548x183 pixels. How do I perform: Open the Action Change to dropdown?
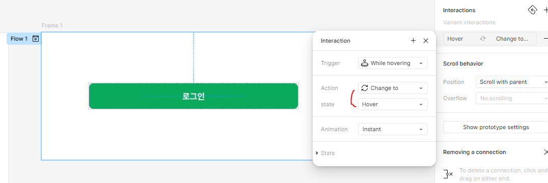(393, 88)
